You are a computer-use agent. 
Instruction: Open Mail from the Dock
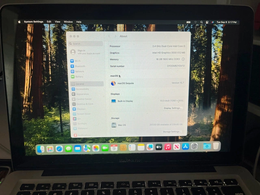coord(78,148)
